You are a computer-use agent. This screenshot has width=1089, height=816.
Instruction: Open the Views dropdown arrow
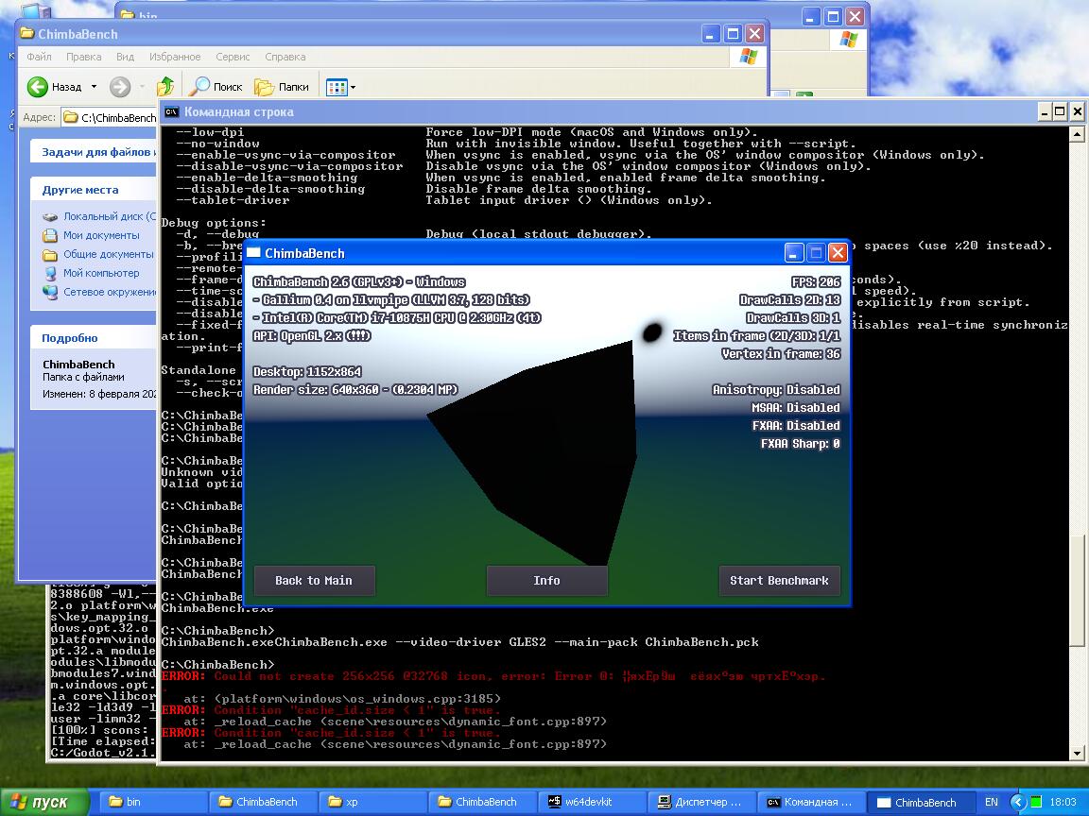[x=354, y=88]
